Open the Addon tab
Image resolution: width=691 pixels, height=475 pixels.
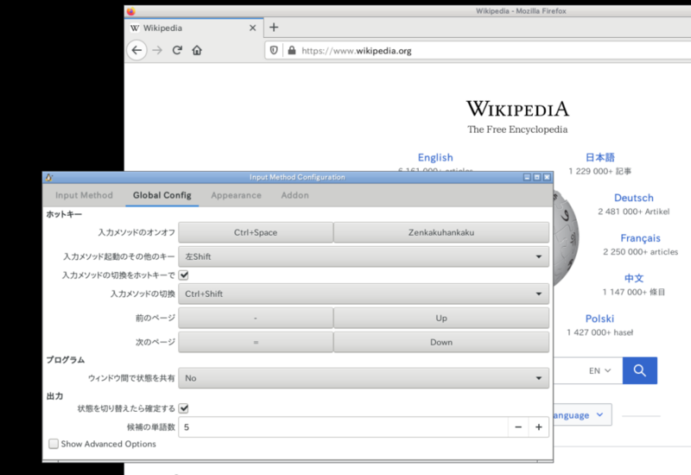[295, 195]
